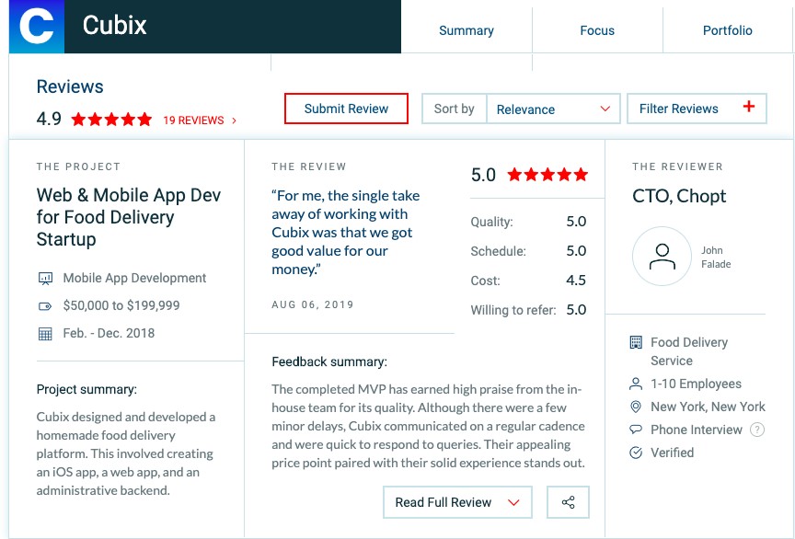Click the Verified checkmark icon
Screen dimensions: 795x539
tap(635, 453)
